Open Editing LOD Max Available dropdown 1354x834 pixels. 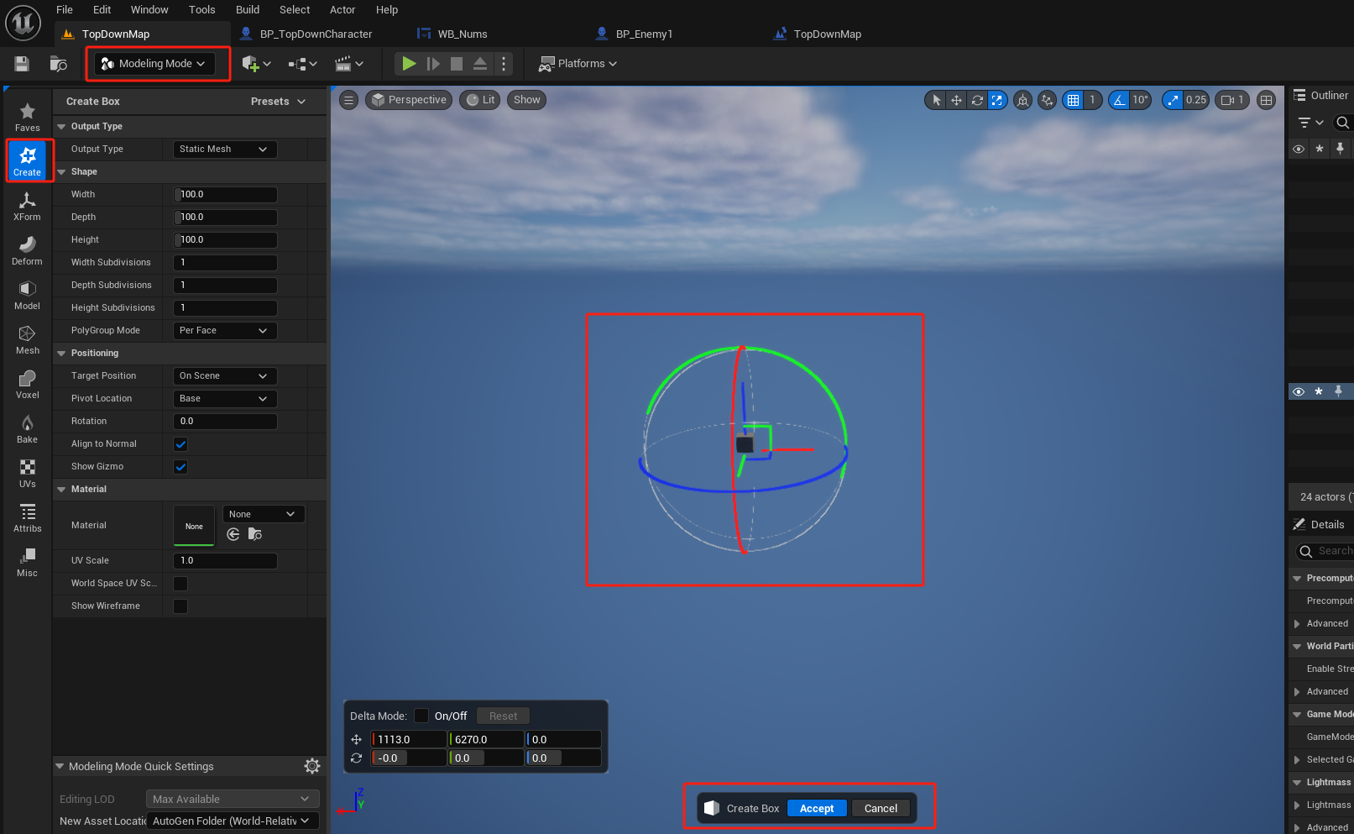[x=232, y=799]
